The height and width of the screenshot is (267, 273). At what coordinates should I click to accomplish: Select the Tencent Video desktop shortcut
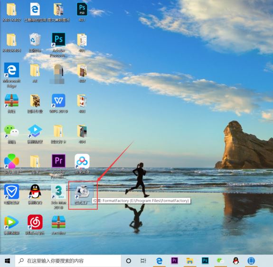pos(11,225)
